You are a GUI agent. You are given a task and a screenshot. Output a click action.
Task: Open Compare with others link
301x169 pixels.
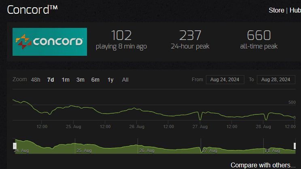263,165
